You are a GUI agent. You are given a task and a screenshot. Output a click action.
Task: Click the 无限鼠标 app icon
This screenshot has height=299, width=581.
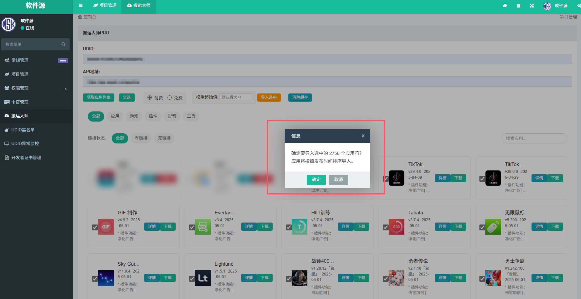(x=493, y=227)
